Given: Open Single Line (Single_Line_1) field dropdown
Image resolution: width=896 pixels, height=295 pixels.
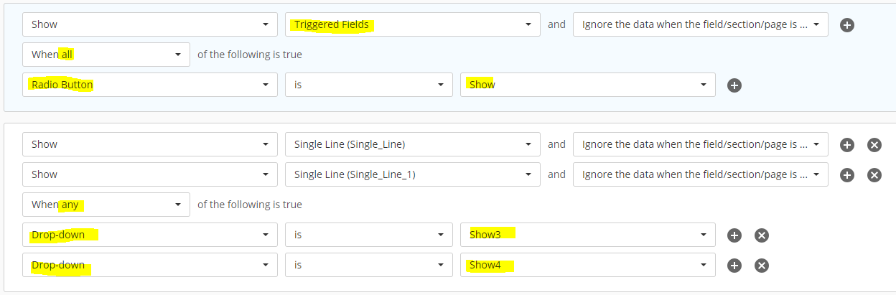Looking at the screenshot, I should 413,174.
